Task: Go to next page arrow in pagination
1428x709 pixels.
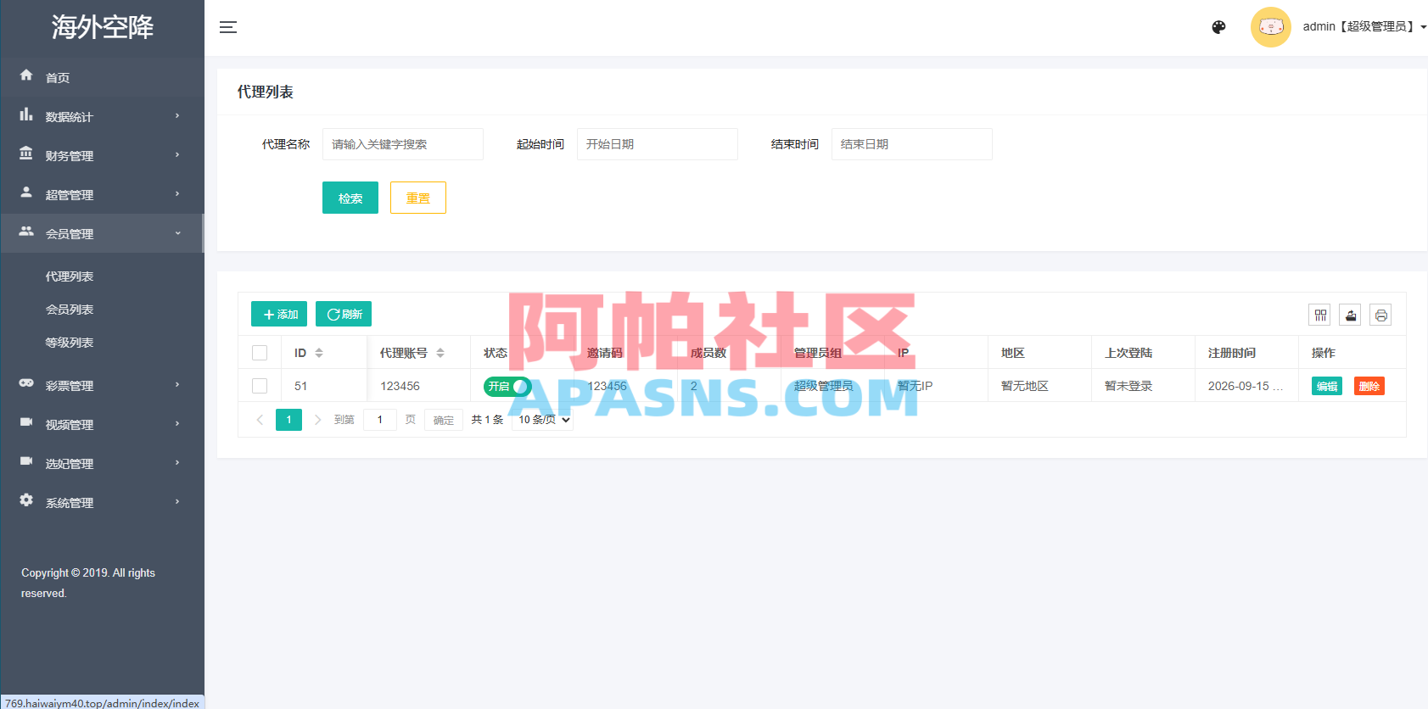Action: click(x=317, y=420)
